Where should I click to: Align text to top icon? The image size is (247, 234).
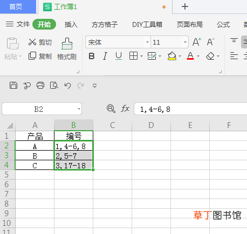point(234,40)
